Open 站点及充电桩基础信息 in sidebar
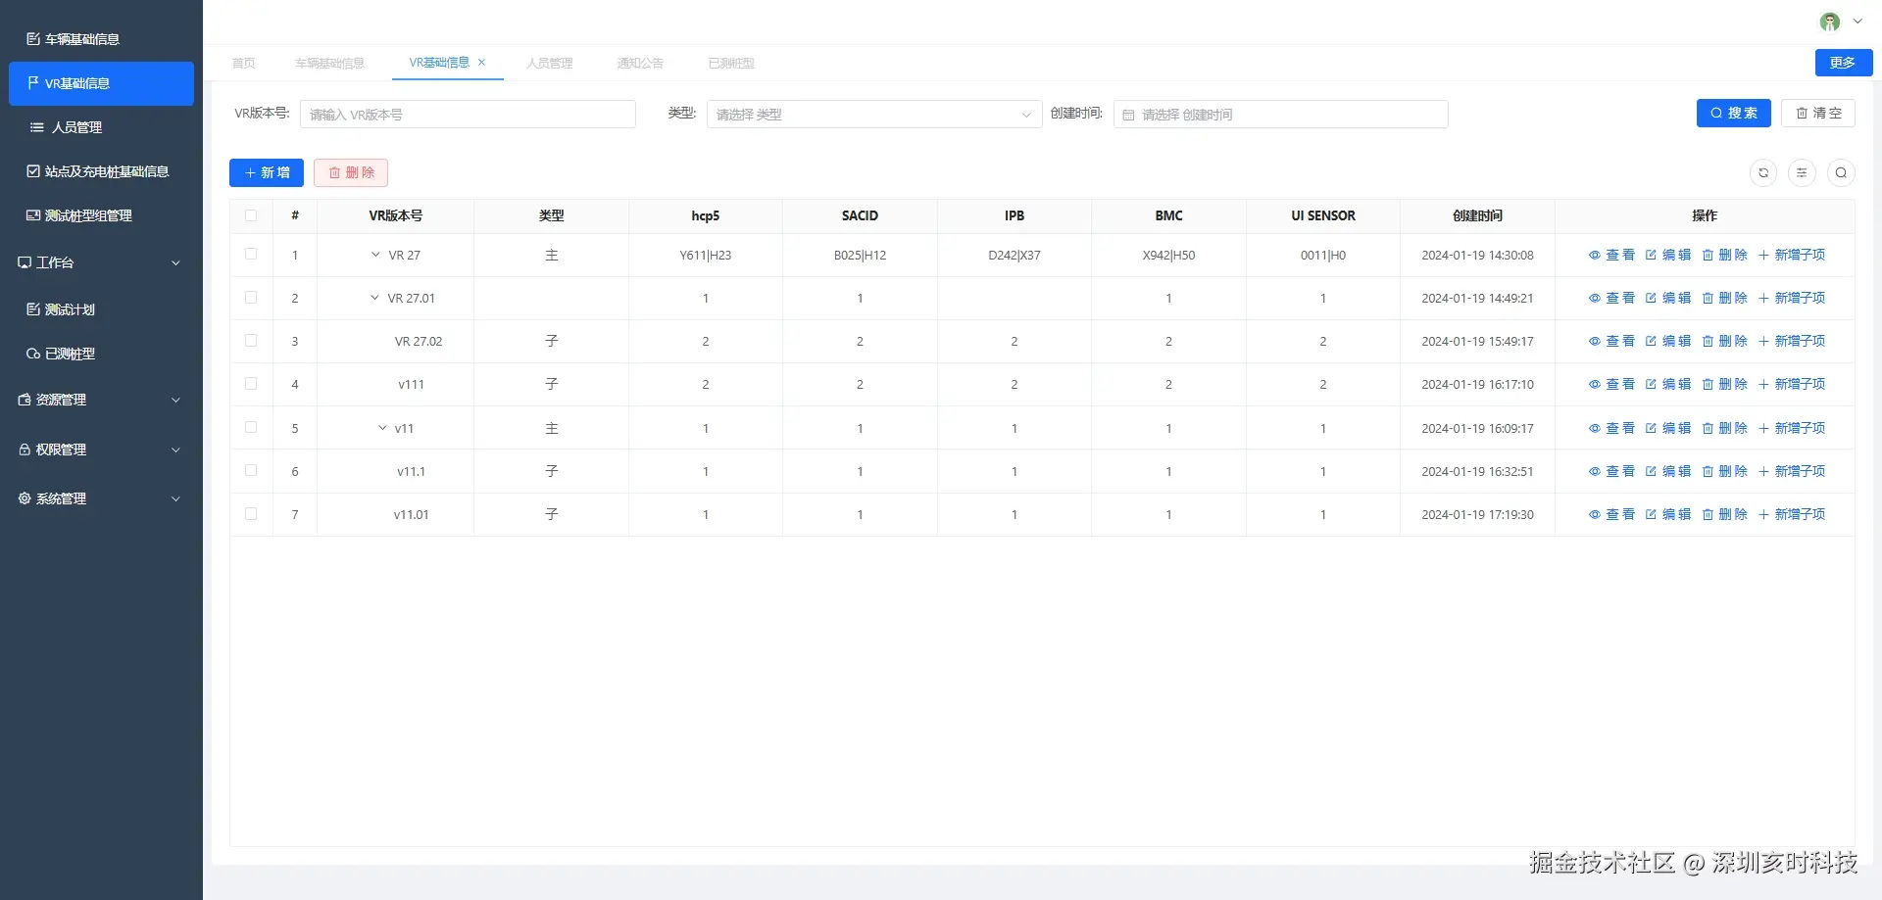This screenshot has width=1882, height=900. [101, 171]
